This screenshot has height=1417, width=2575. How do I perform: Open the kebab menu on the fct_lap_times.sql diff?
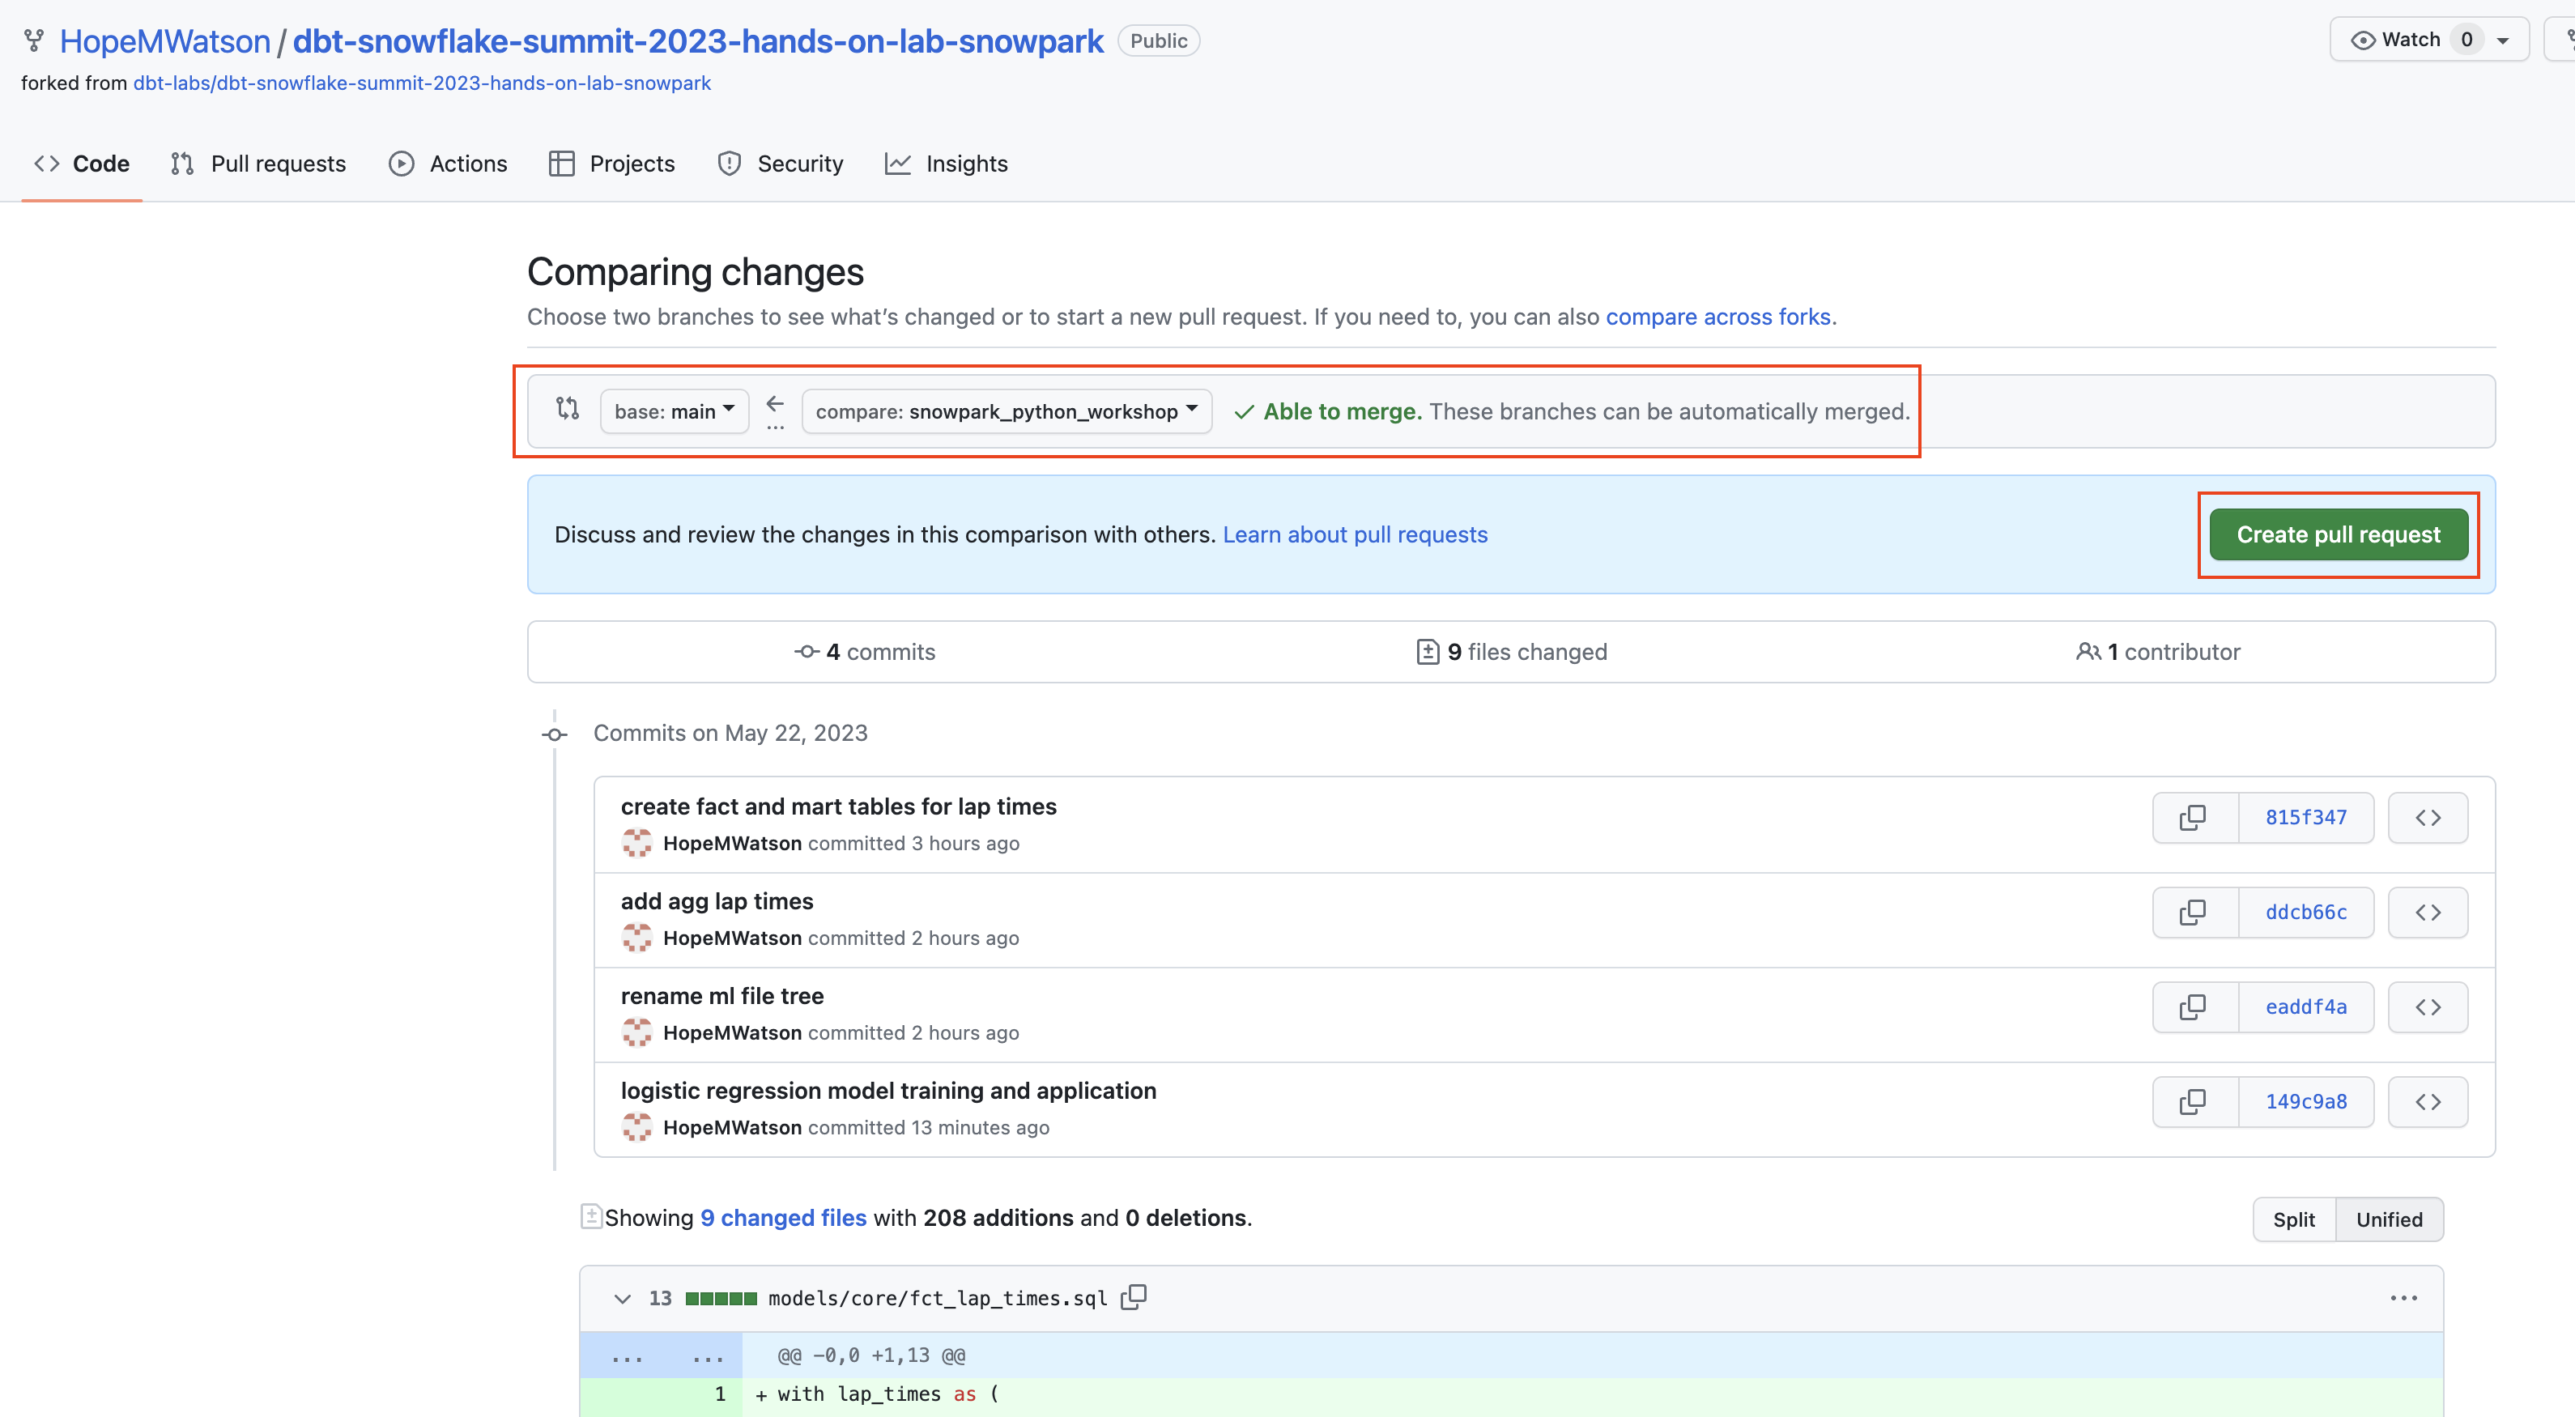pyautogui.click(x=2405, y=1297)
